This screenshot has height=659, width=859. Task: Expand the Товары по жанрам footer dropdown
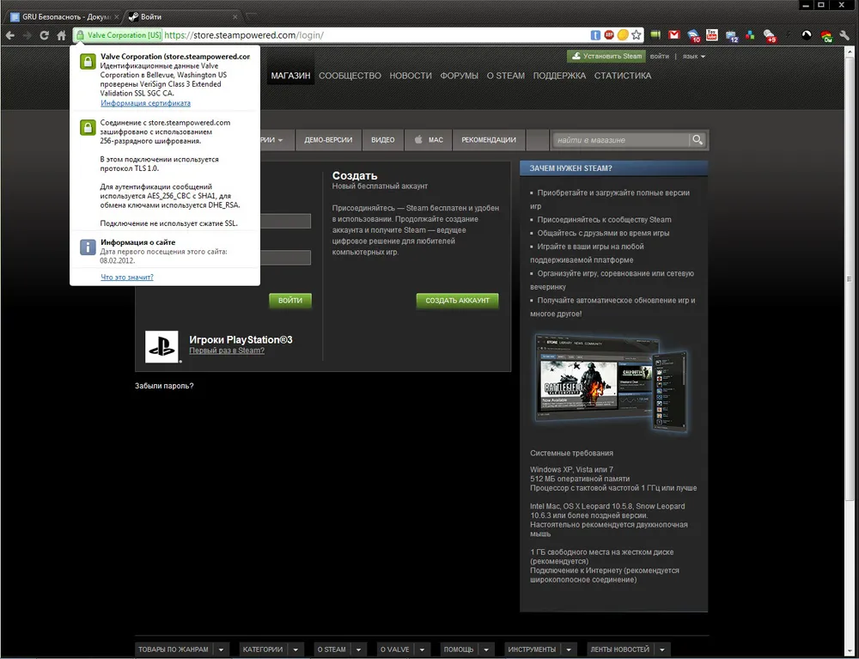(x=222, y=650)
